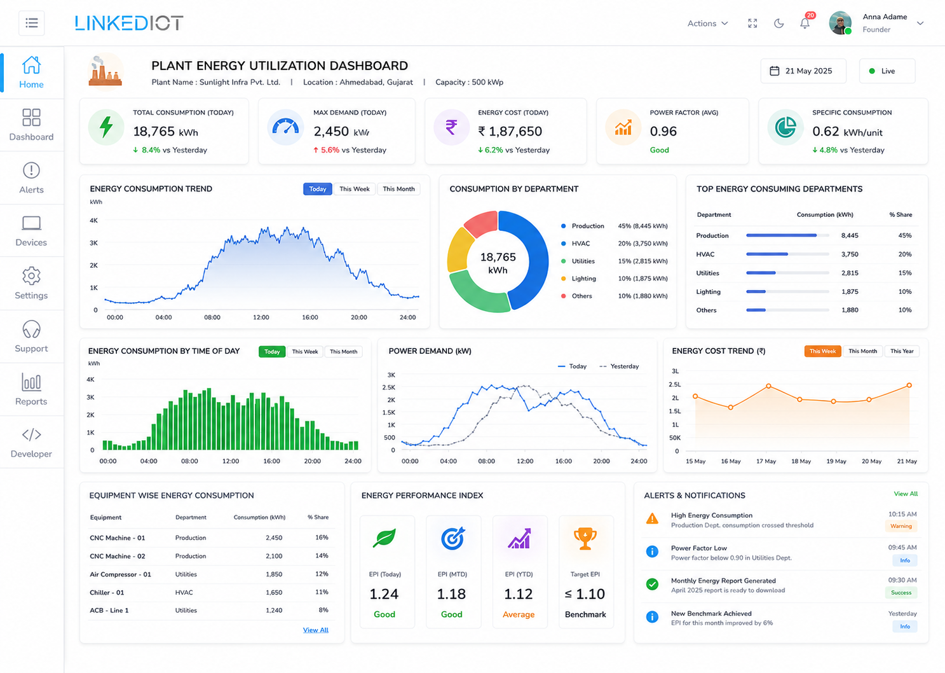This screenshot has height=673, width=945.
Task: Open the 21 May 2025 date picker
Action: pos(803,71)
